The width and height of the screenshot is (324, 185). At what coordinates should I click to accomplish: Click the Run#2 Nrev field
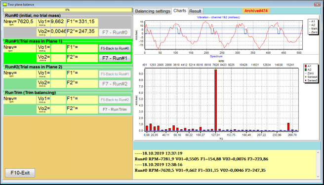click(20, 74)
